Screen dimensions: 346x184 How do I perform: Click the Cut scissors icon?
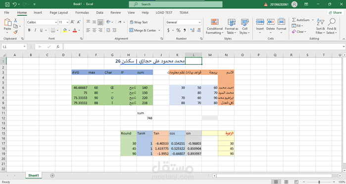tap(15, 20)
